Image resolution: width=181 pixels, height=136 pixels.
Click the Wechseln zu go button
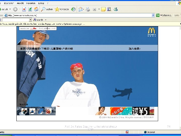[164, 15]
